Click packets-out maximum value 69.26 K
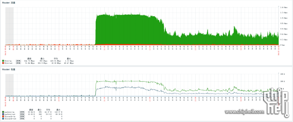The height and width of the screenshot is (122, 293). [59, 114]
